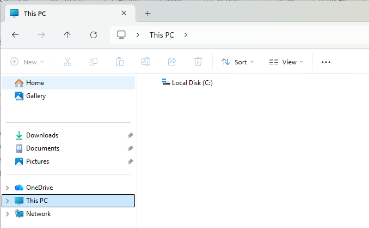Unpin Pictures using its pin icon
This screenshot has height=228, width=369.
coord(130,161)
